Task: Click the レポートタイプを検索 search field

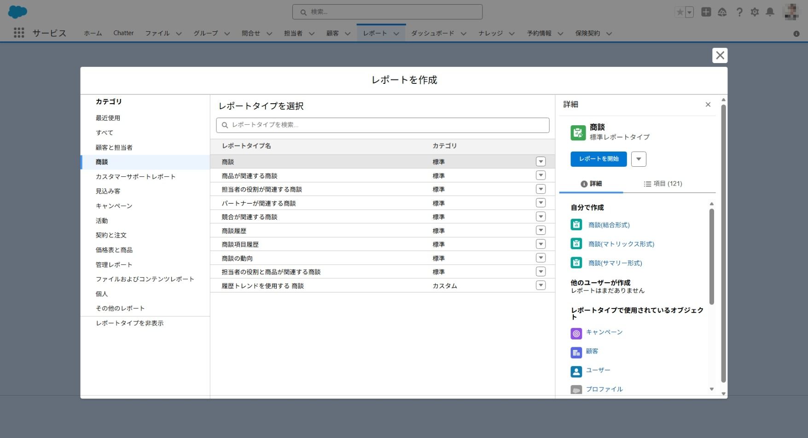Action: click(x=382, y=125)
